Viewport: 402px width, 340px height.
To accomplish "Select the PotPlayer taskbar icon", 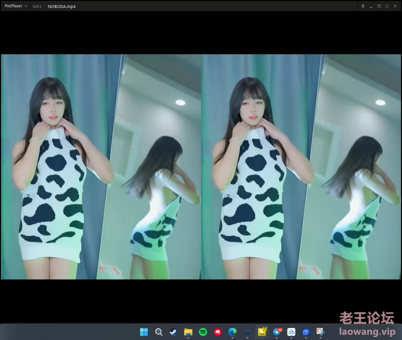I will (262, 331).
